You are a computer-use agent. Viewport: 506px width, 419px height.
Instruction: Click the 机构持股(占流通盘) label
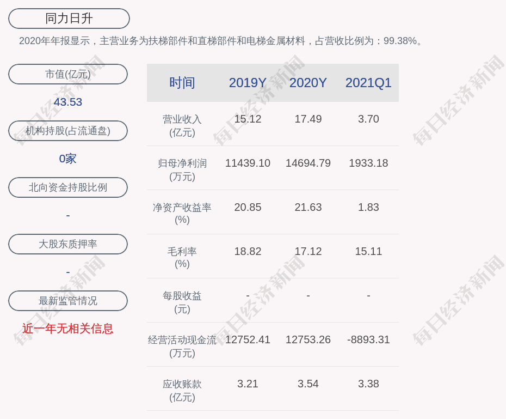[68, 131]
